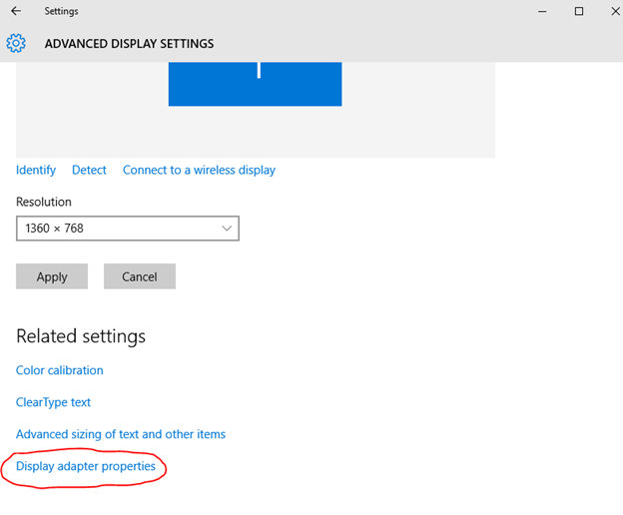Close the Settings window
The height and width of the screenshot is (515, 623).
pos(615,11)
